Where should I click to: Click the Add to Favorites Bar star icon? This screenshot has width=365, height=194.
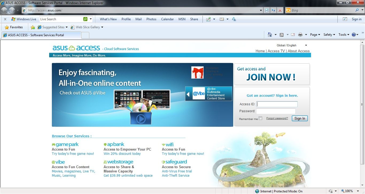tap(33, 27)
